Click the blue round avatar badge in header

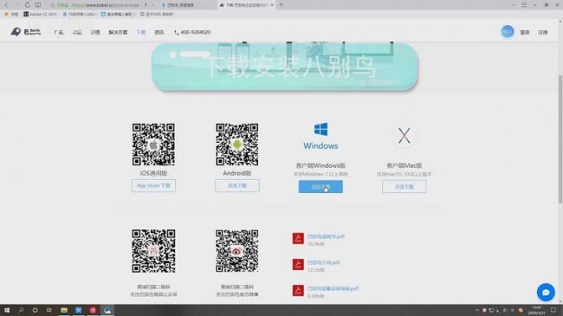click(x=507, y=32)
